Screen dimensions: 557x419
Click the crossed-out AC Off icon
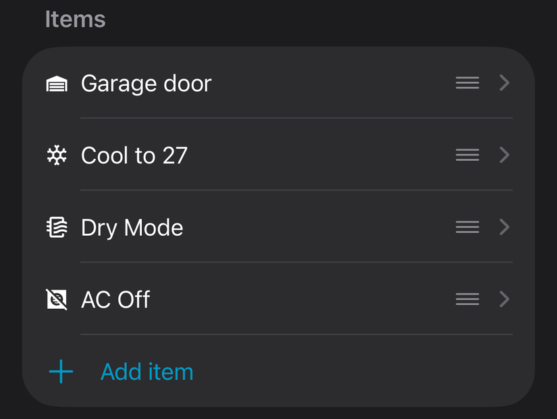pyautogui.click(x=57, y=299)
